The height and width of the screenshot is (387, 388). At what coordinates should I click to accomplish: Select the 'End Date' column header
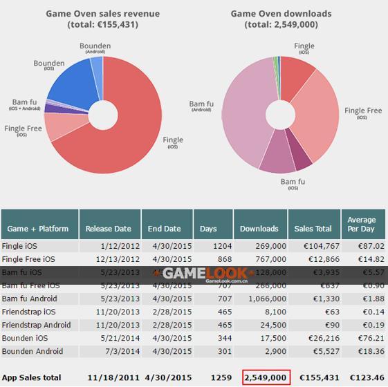(x=167, y=225)
